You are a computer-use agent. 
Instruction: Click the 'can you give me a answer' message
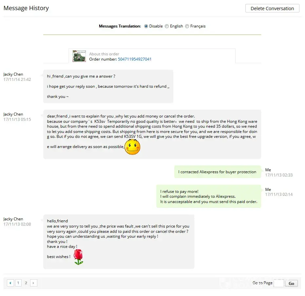pos(108,86)
